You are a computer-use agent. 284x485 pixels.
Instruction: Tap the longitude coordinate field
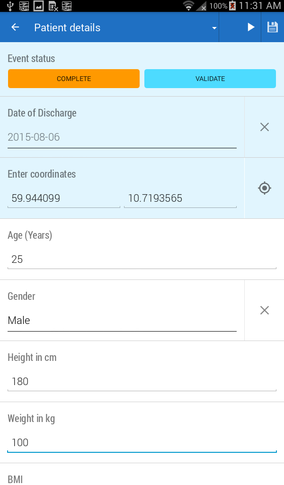[180, 198]
